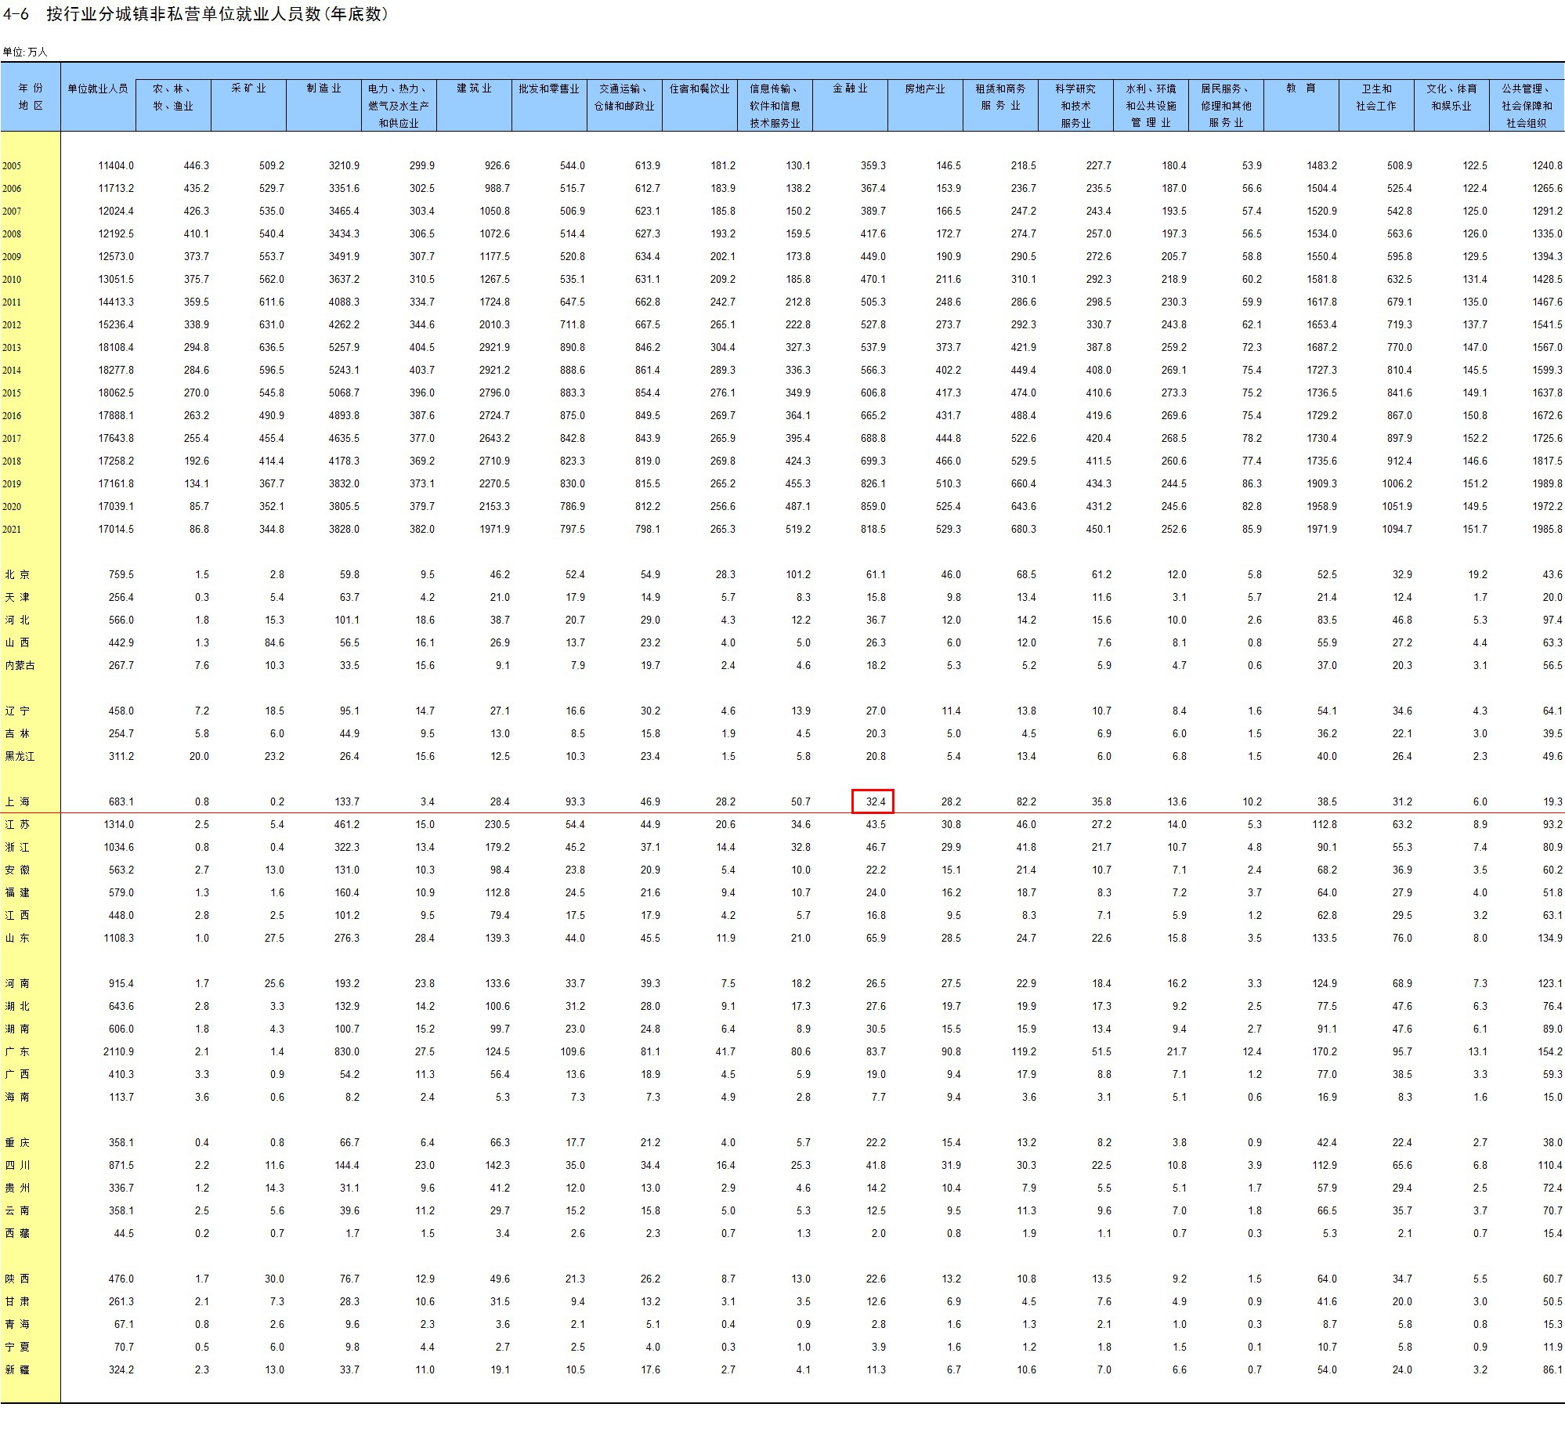This screenshot has height=1429, width=1565.
Task: Click the 广东 row label
Action: [17, 1052]
